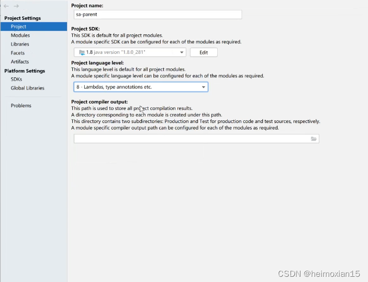Click the back navigation arrow

6,6
